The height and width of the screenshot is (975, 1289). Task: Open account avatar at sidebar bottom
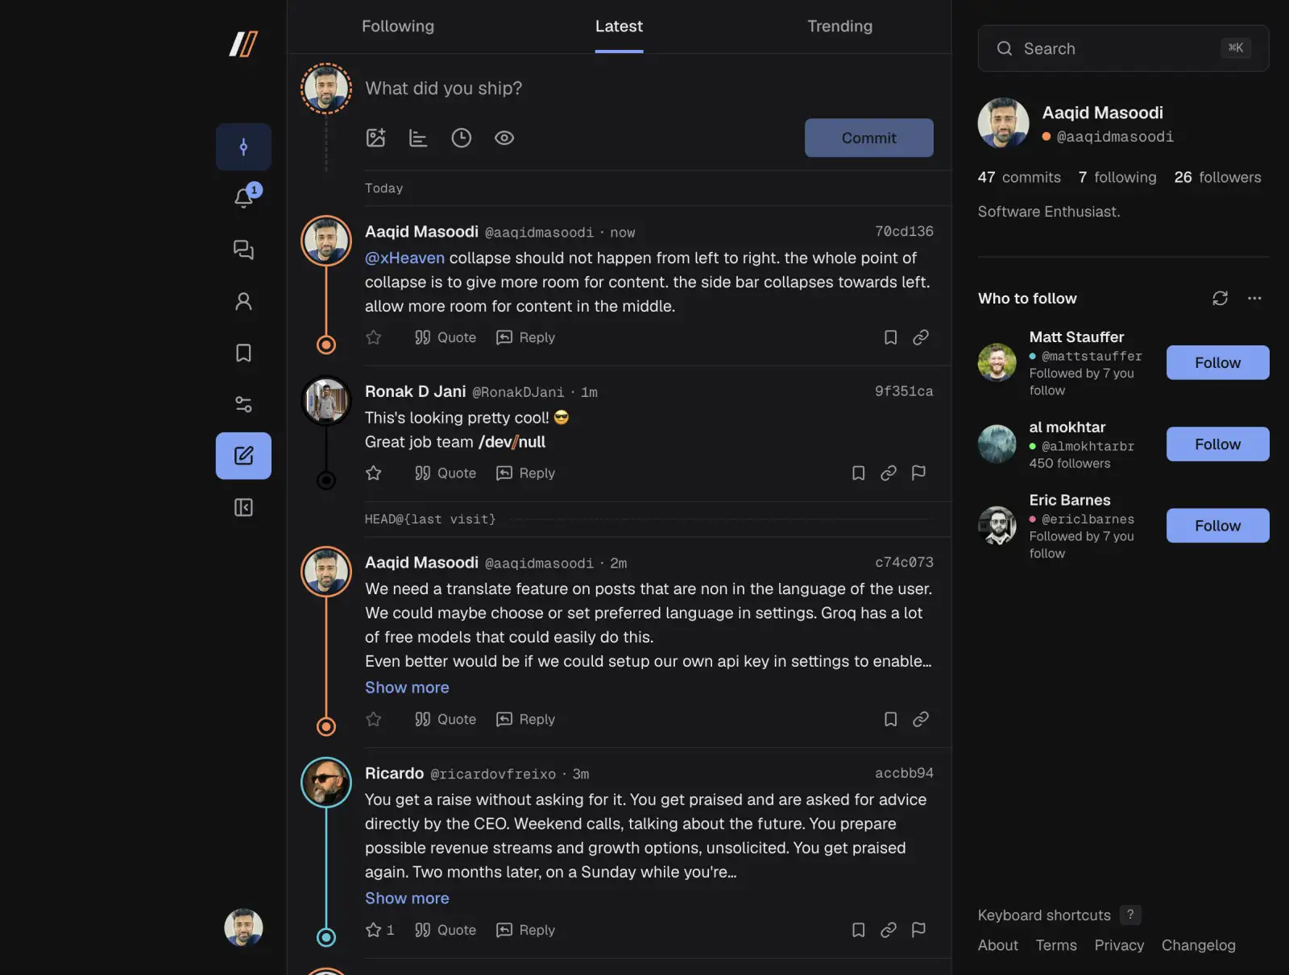(x=243, y=927)
